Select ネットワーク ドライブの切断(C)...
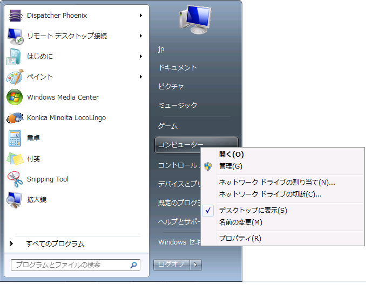 click(270, 194)
